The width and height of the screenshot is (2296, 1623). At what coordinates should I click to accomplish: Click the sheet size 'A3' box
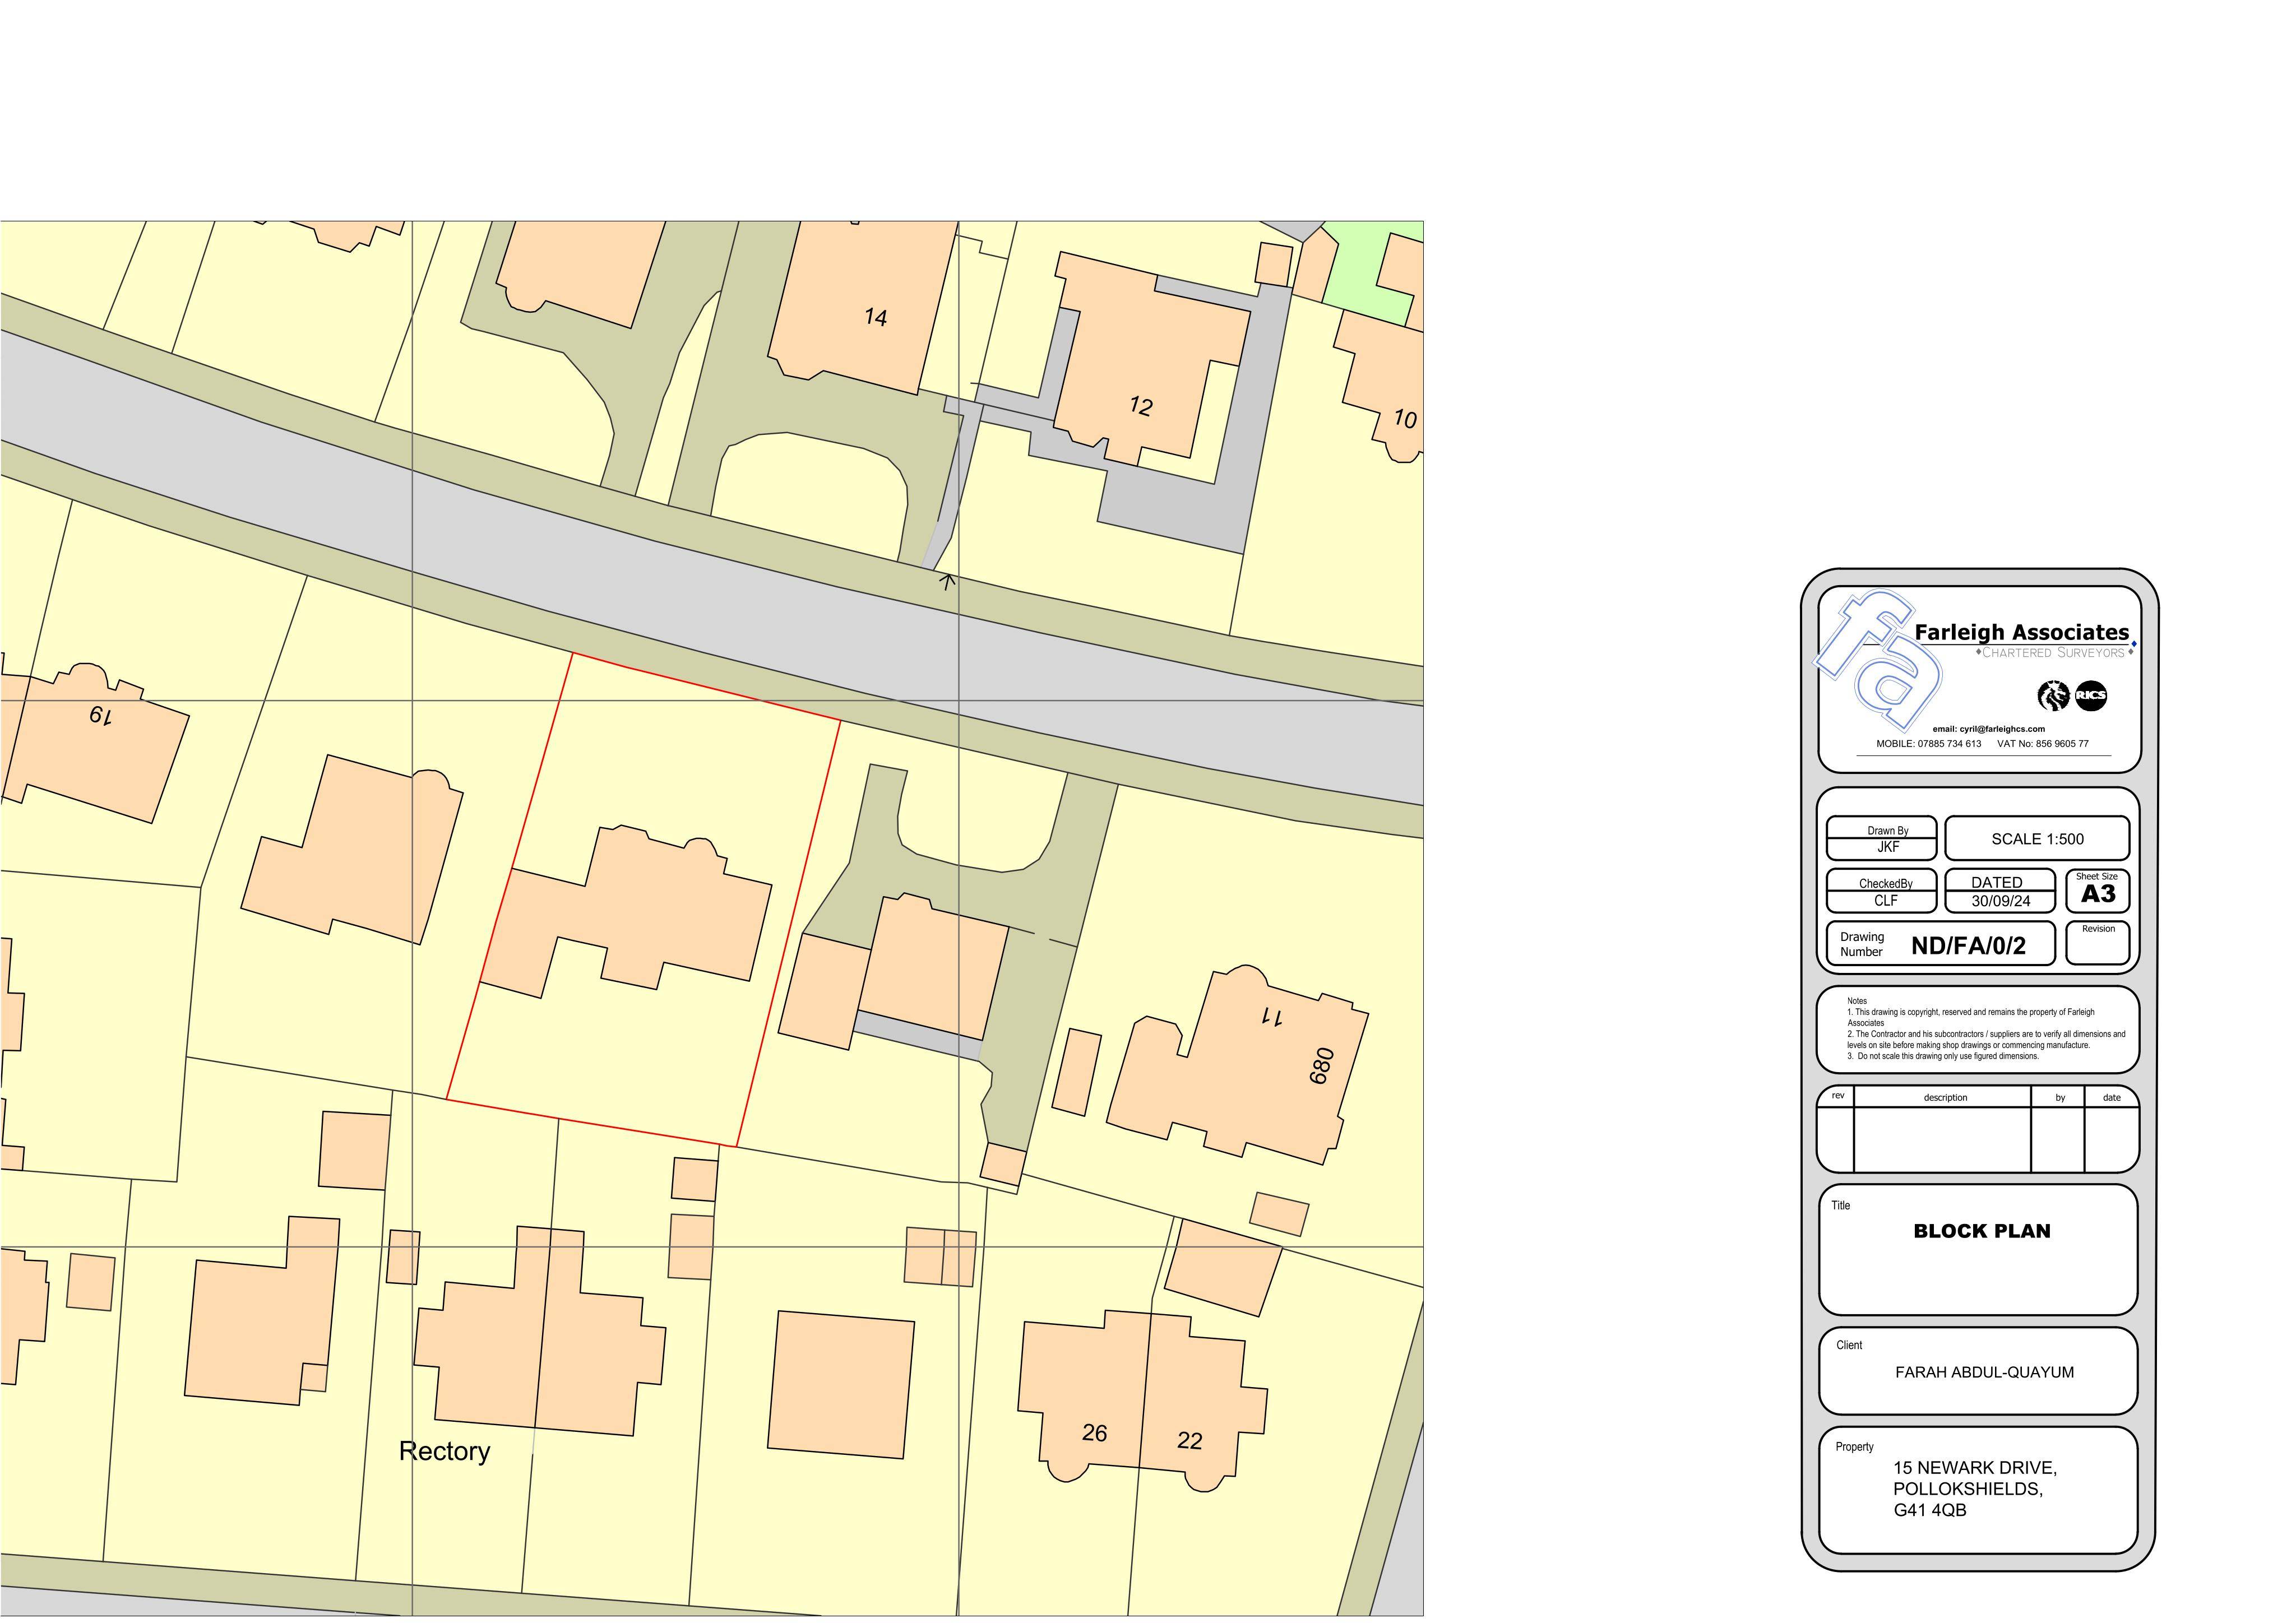[x=2097, y=890]
